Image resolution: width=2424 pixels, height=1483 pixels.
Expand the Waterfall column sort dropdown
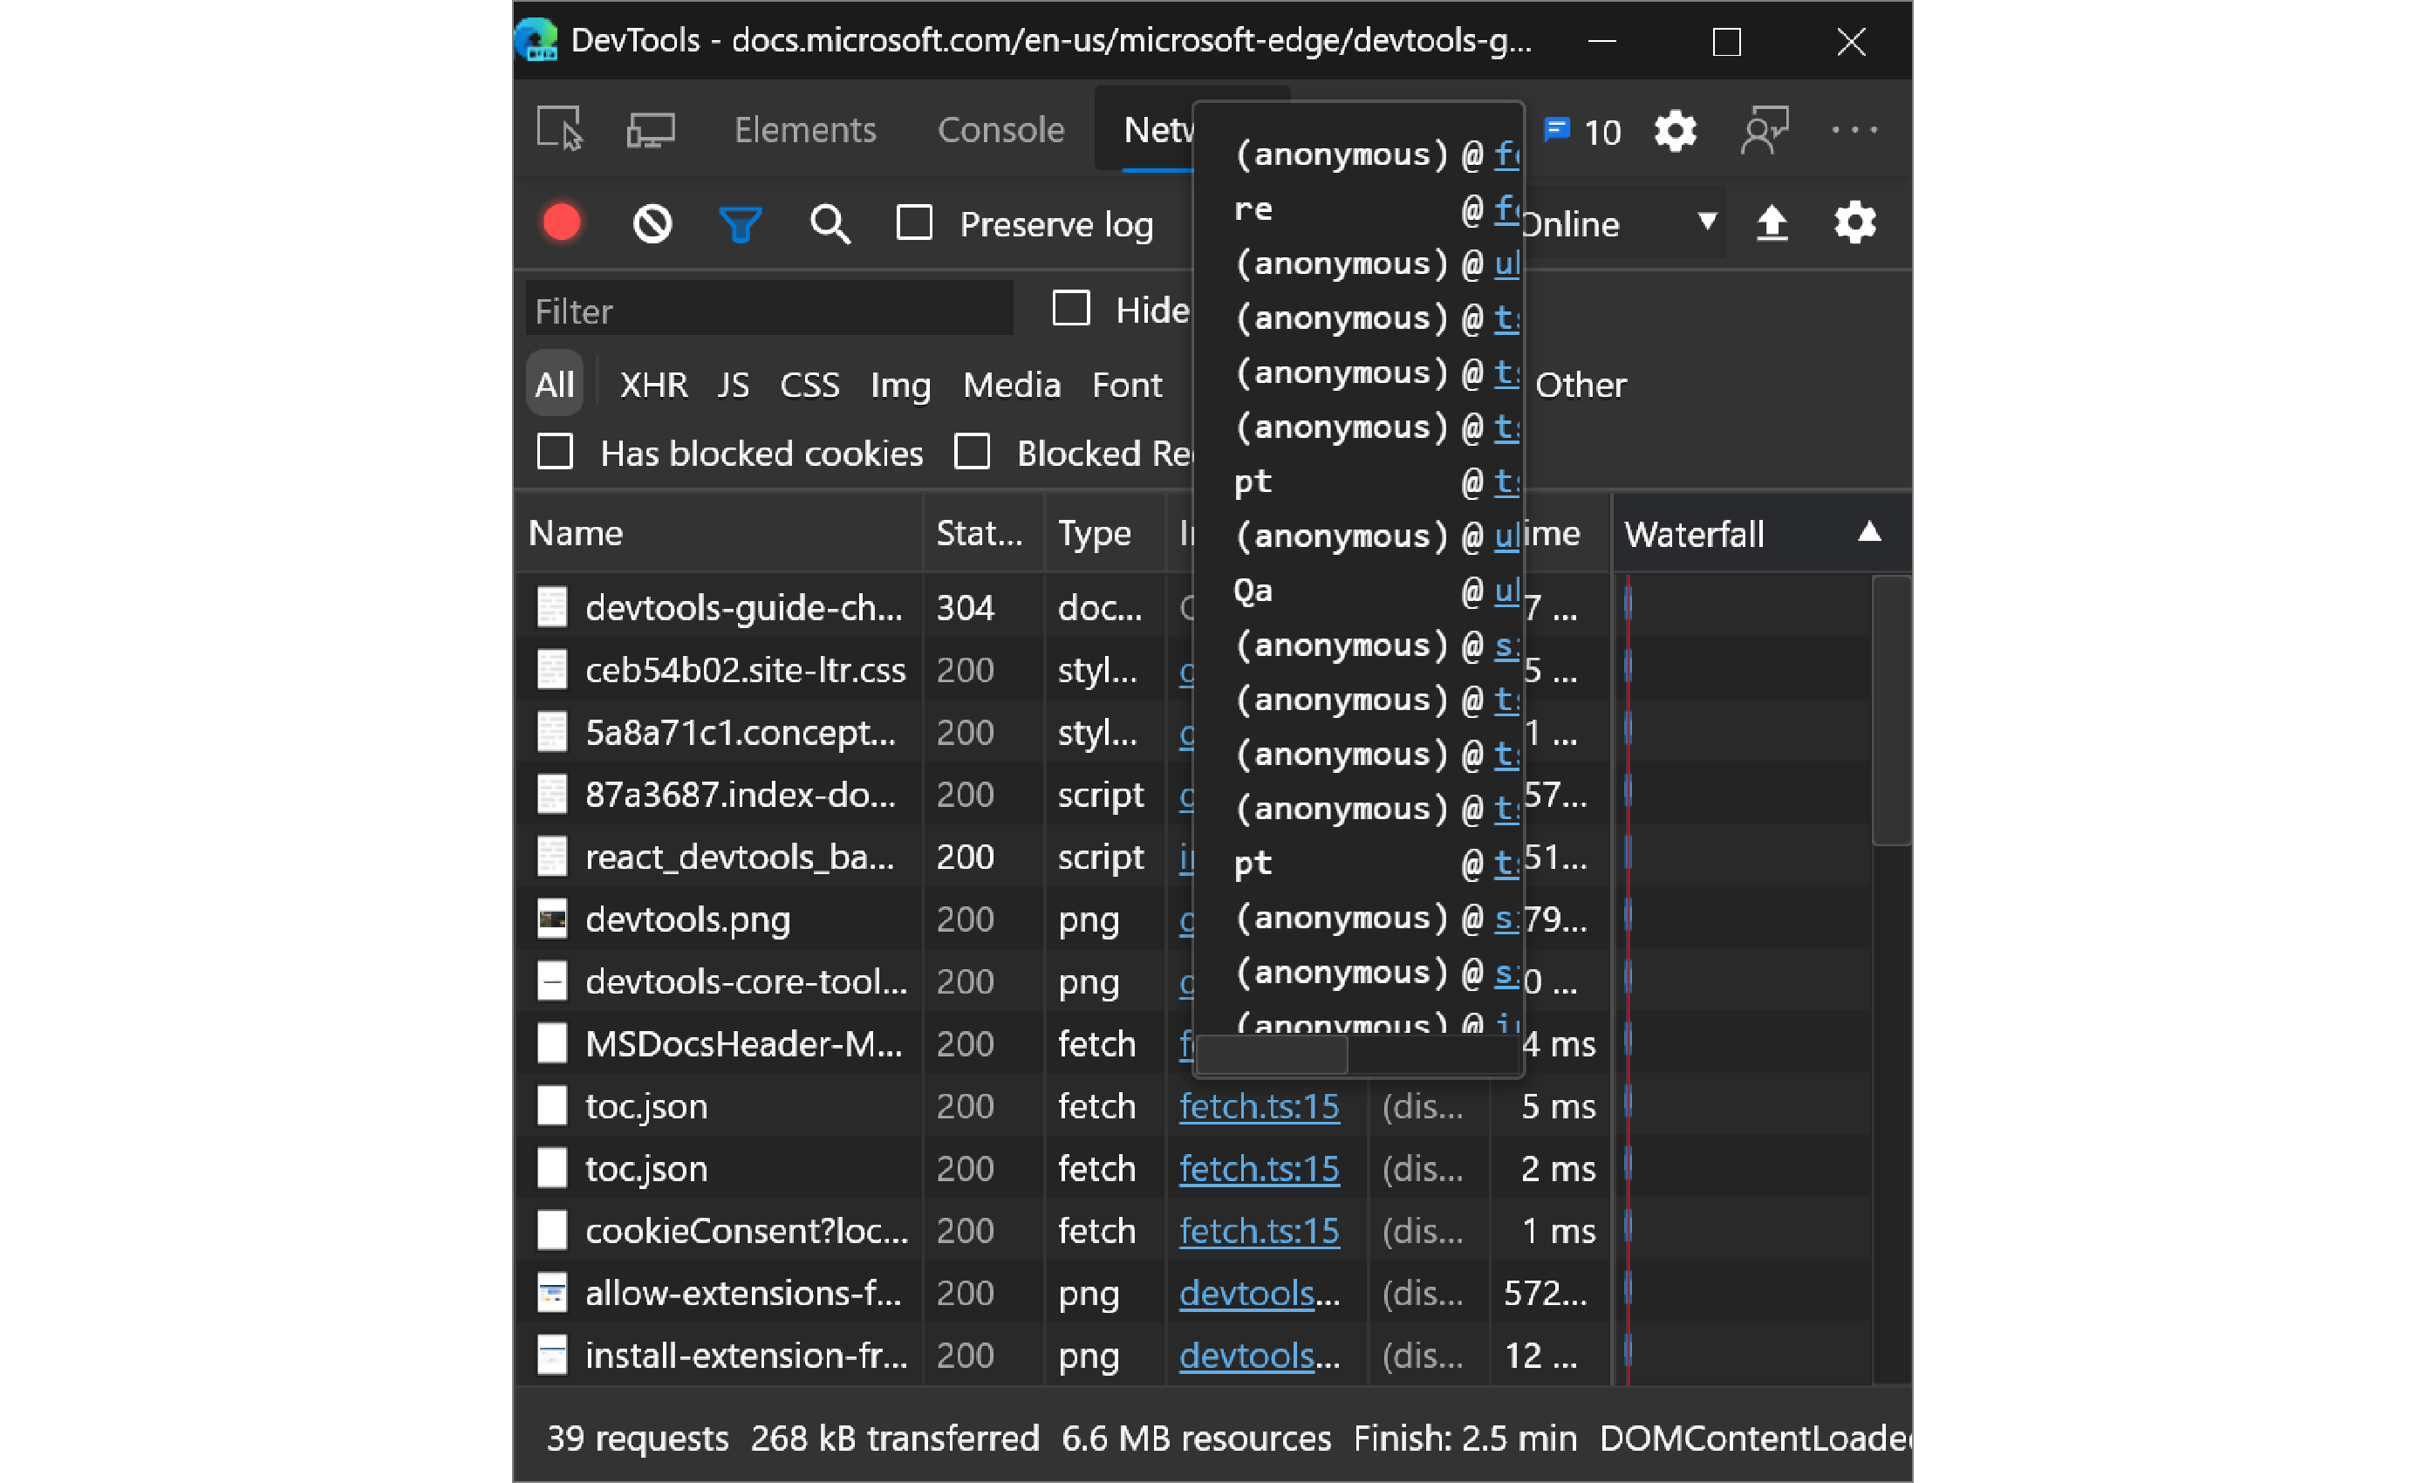tap(1867, 532)
